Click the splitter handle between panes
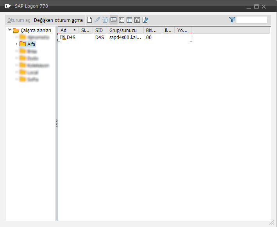The width and height of the screenshot is (277, 227). (57, 123)
